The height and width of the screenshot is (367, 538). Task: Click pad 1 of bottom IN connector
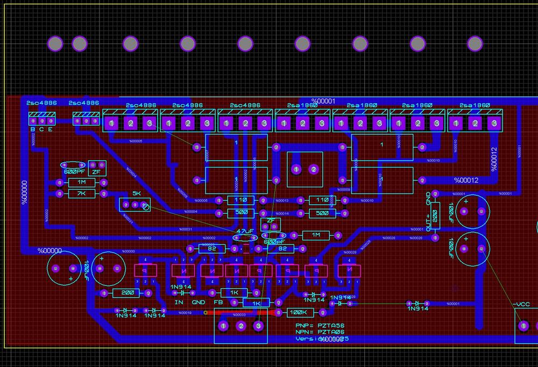pos(224,326)
